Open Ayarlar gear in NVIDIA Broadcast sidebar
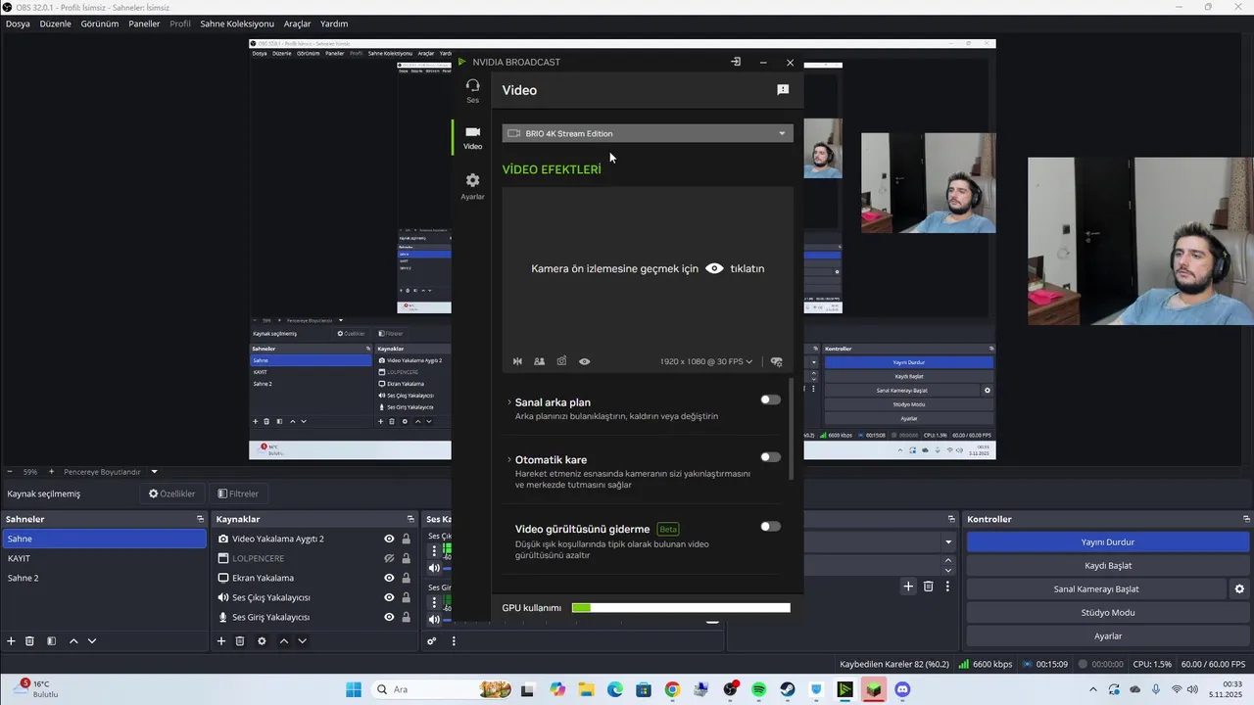The image size is (1254, 705). pos(472,186)
